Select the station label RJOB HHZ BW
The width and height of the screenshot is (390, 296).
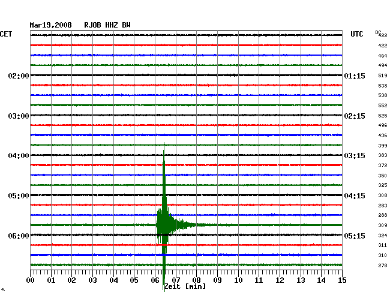pos(107,25)
